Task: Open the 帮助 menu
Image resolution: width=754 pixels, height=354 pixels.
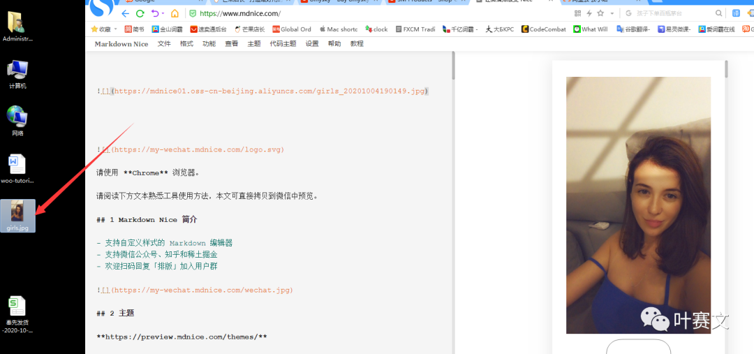Action: 334,44
